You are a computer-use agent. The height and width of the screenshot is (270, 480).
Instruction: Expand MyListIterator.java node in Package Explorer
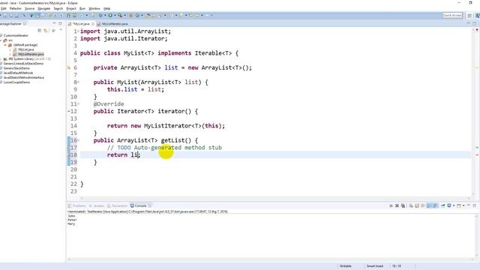point(10,54)
